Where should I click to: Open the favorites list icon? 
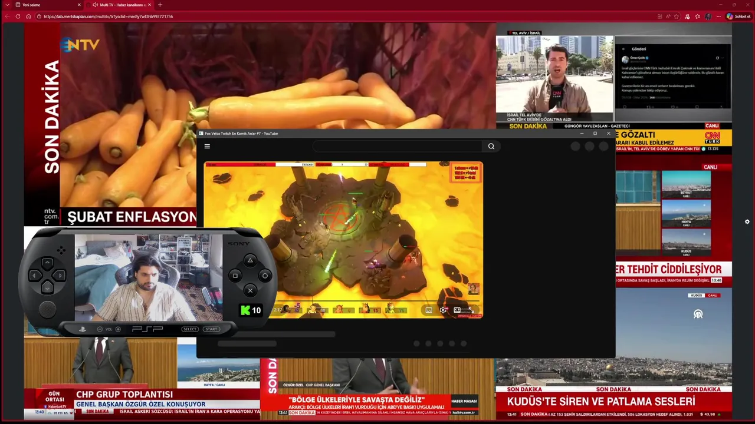point(698,16)
